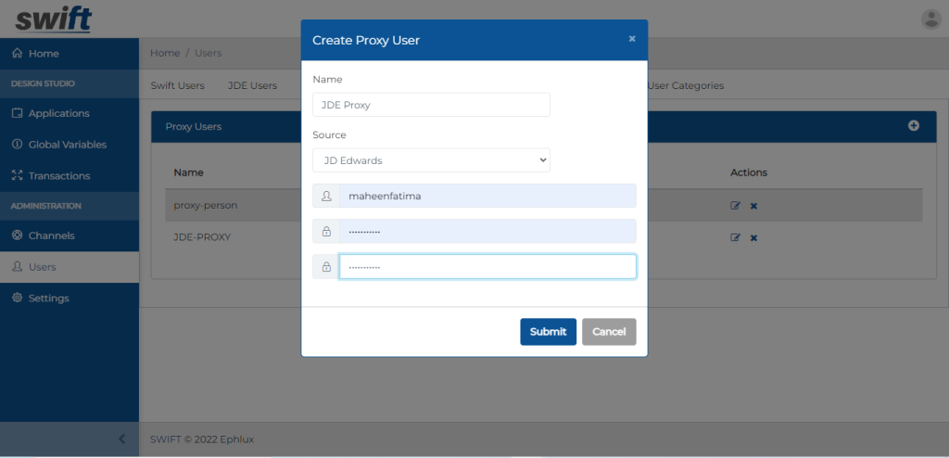The image size is (949, 458).
Task: Open the Source dropdown
Action: (x=431, y=160)
